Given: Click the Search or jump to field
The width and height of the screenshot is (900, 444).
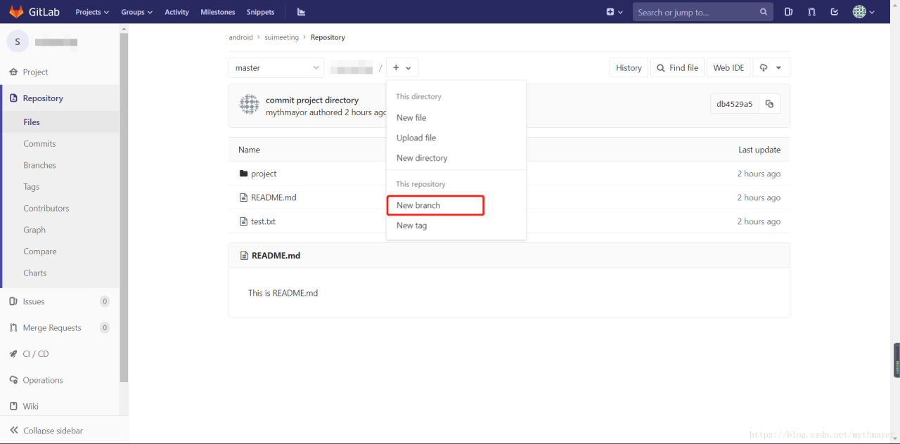Looking at the screenshot, I should click(x=696, y=12).
